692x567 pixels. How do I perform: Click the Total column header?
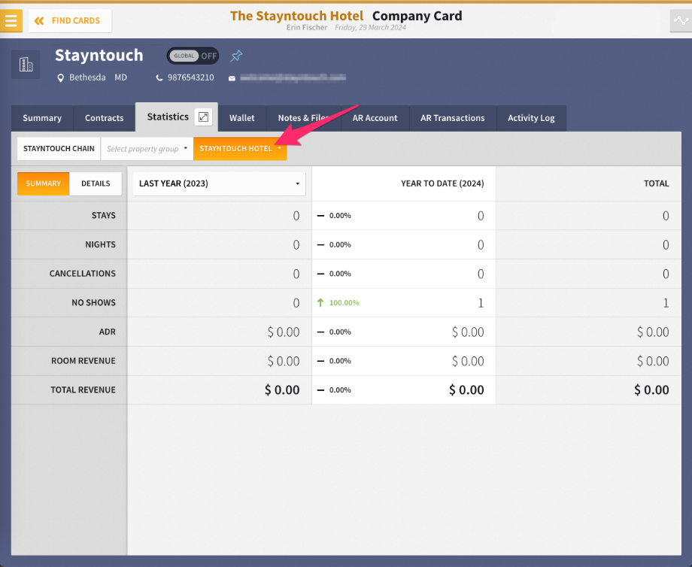coord(656,183)
